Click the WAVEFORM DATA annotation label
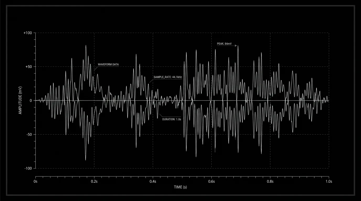 108,64
